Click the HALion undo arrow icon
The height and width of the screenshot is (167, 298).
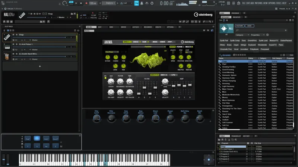pos(204,22)
